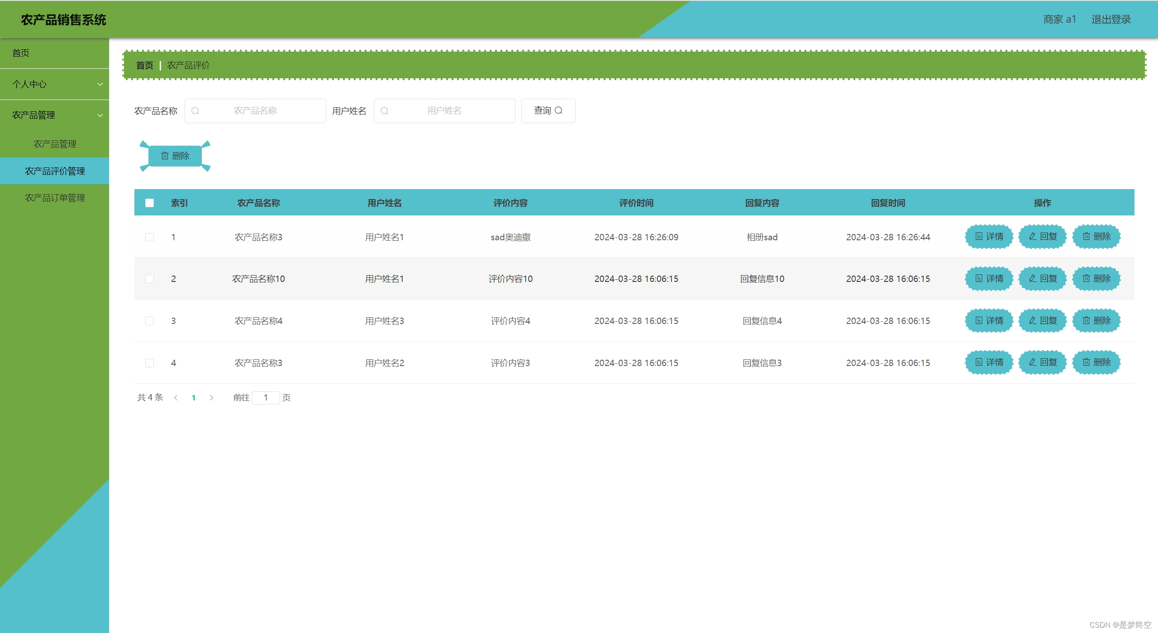This screenshot has width=1158, height=633.
Task: Open 首页 in the sidebar
Action: 54,53
